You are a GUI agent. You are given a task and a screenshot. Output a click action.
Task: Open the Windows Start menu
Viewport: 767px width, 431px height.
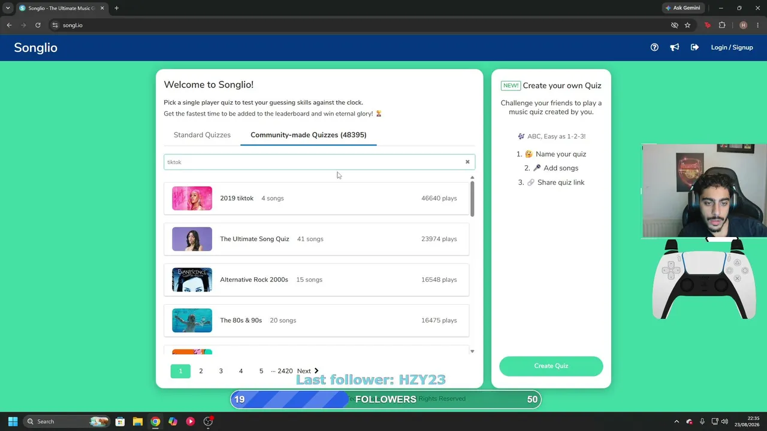13,421
